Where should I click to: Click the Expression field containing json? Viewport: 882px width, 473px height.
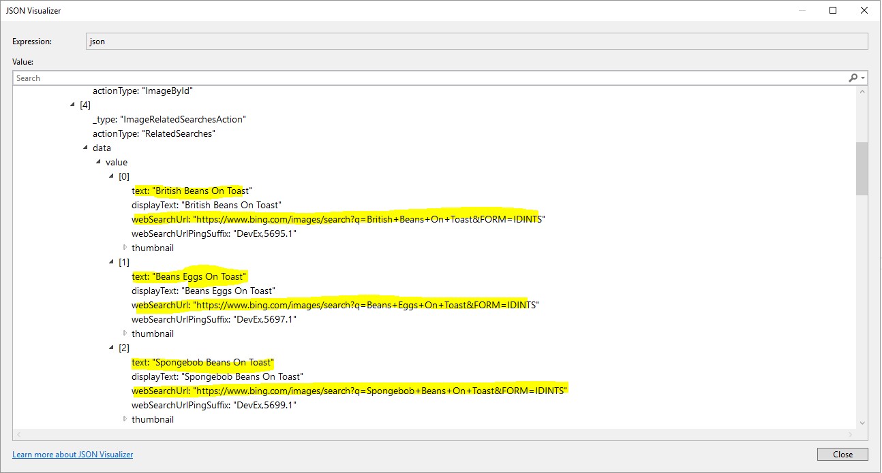click(x=477, y=42)
